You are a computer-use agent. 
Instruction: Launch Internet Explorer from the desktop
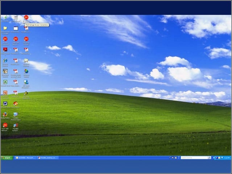point(5,61)
